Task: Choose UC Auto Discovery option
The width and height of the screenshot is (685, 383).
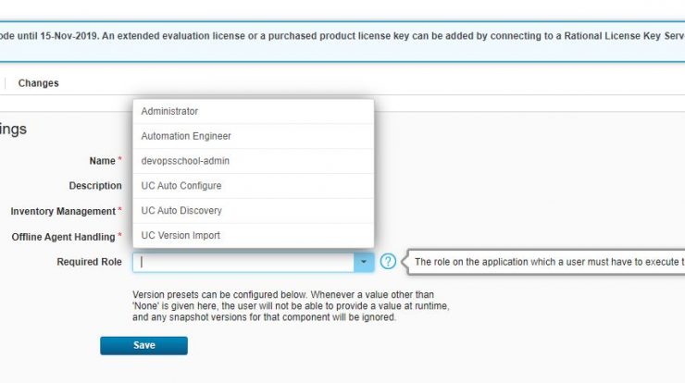Action: point(254,211)
